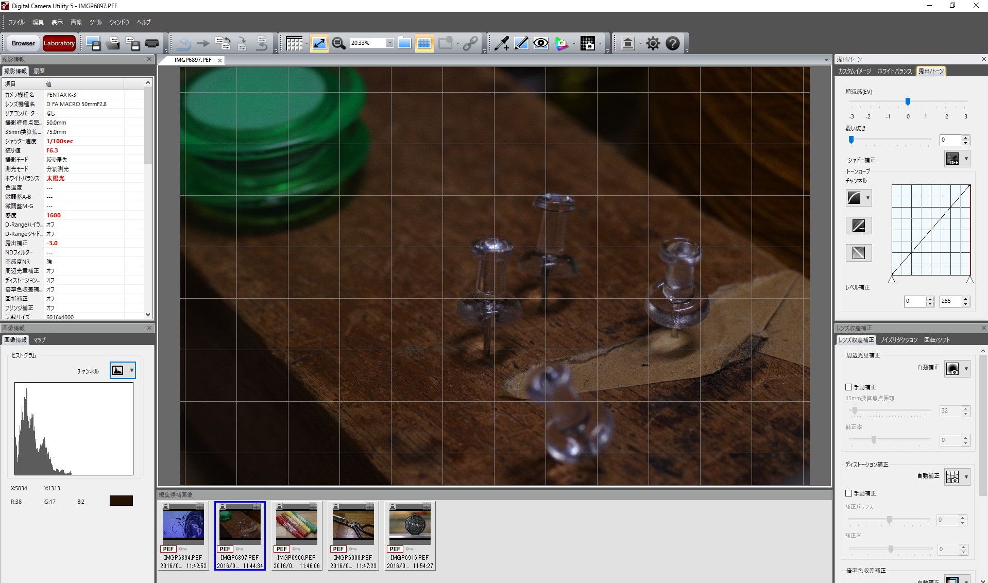Click the redo right arrow icon
This screenshot has width=988, height=583.
203,44
